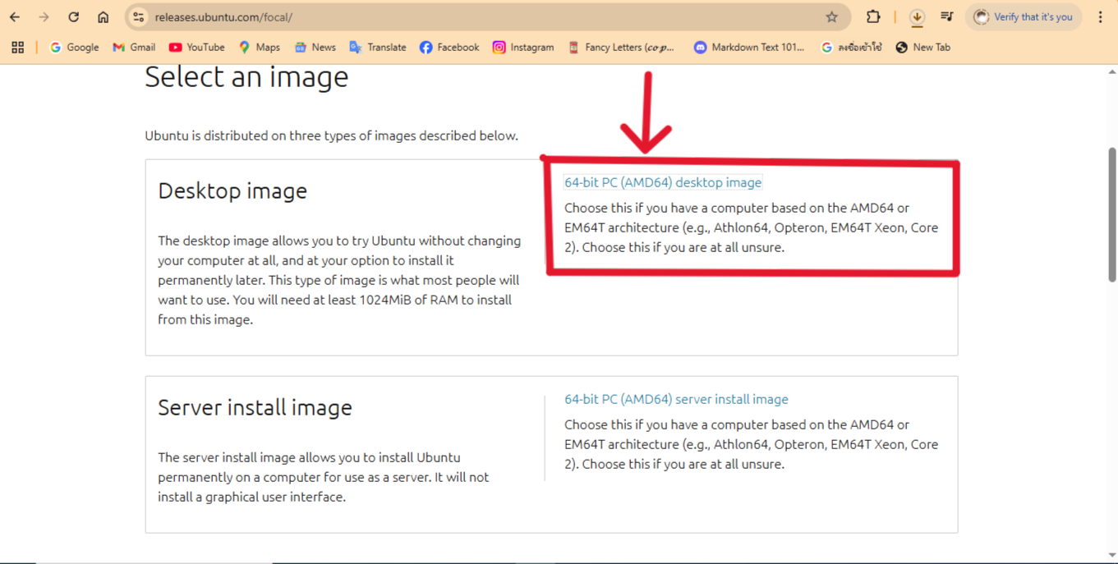
Task: Open the YouTube bookmark
Action: coord(196,48)
